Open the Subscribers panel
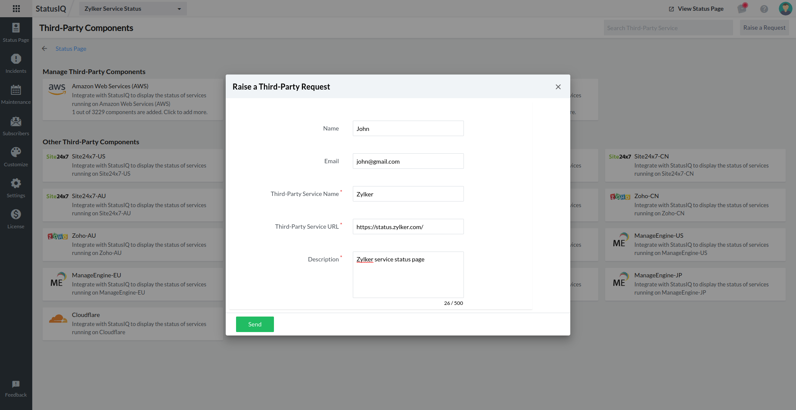This screenshot has height=410, width=796. coord(16,125)
